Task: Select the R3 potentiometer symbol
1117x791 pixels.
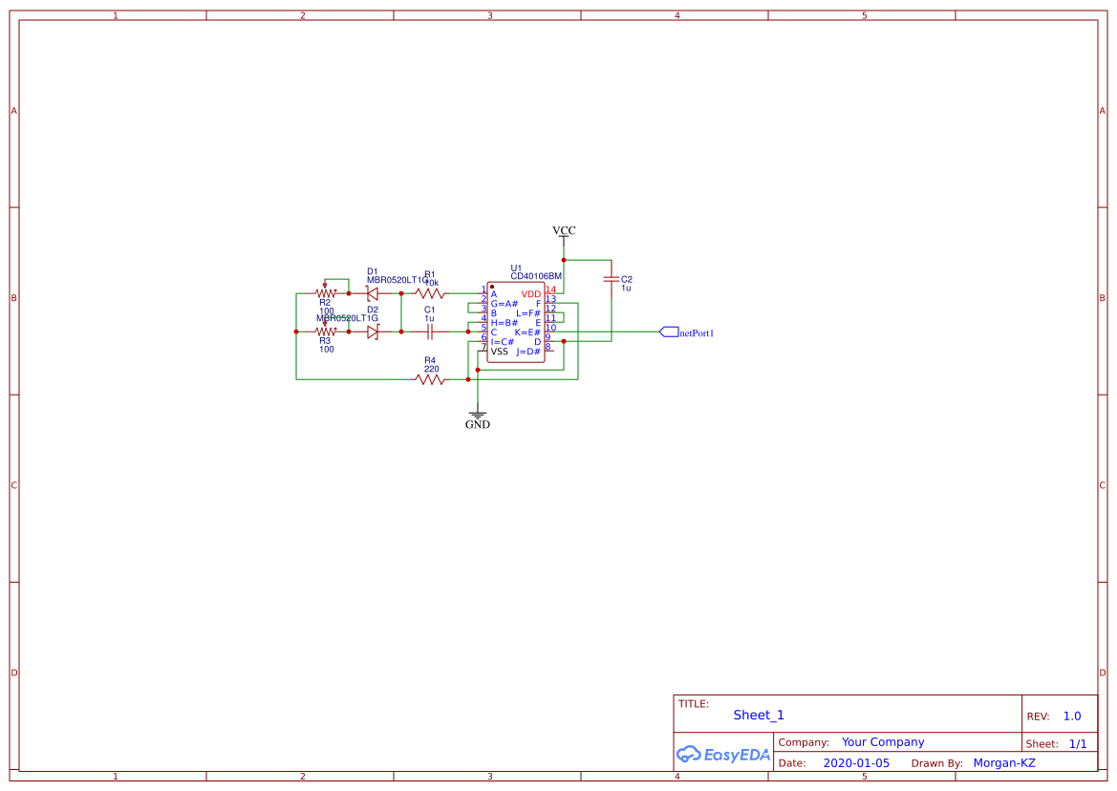Action: [x=326, y=330]
